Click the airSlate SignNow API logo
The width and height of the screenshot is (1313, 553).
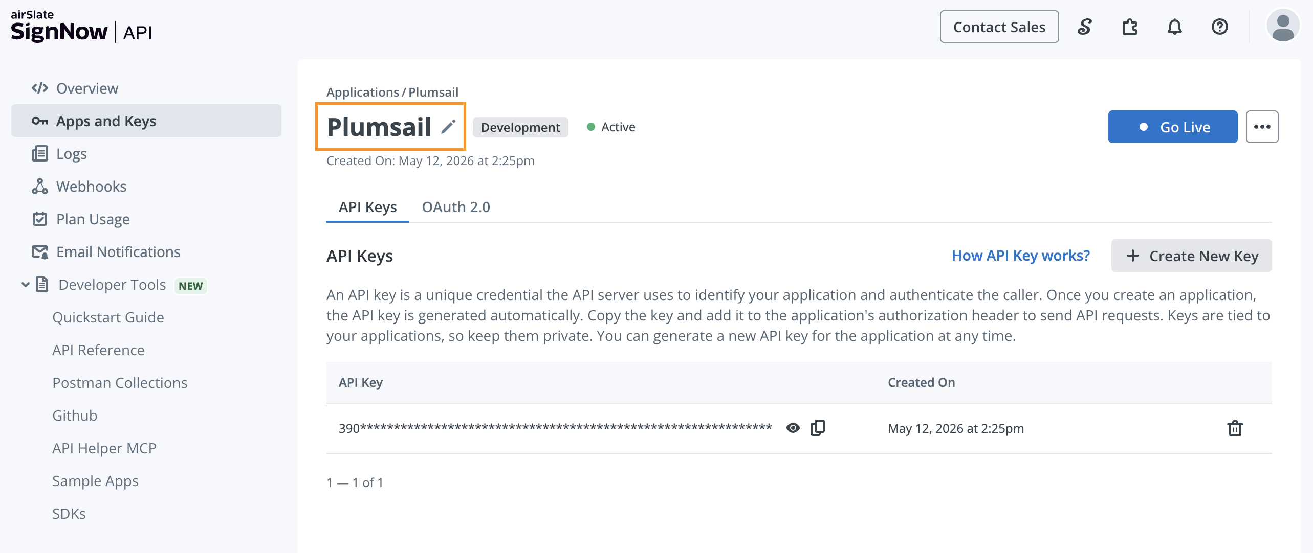pyautogui.click(x=81, y=26)
